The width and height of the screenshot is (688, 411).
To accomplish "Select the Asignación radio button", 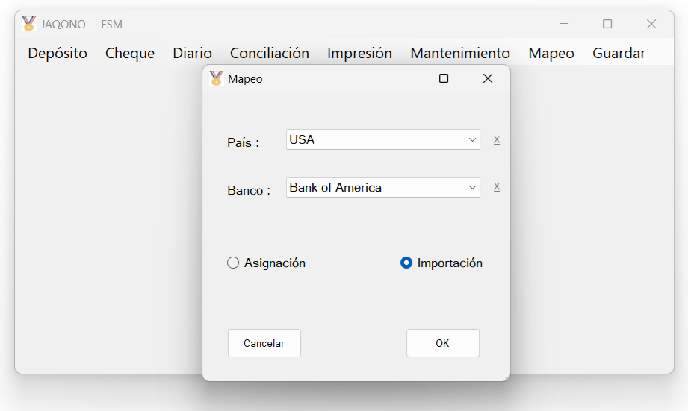I will pos(233,263).
